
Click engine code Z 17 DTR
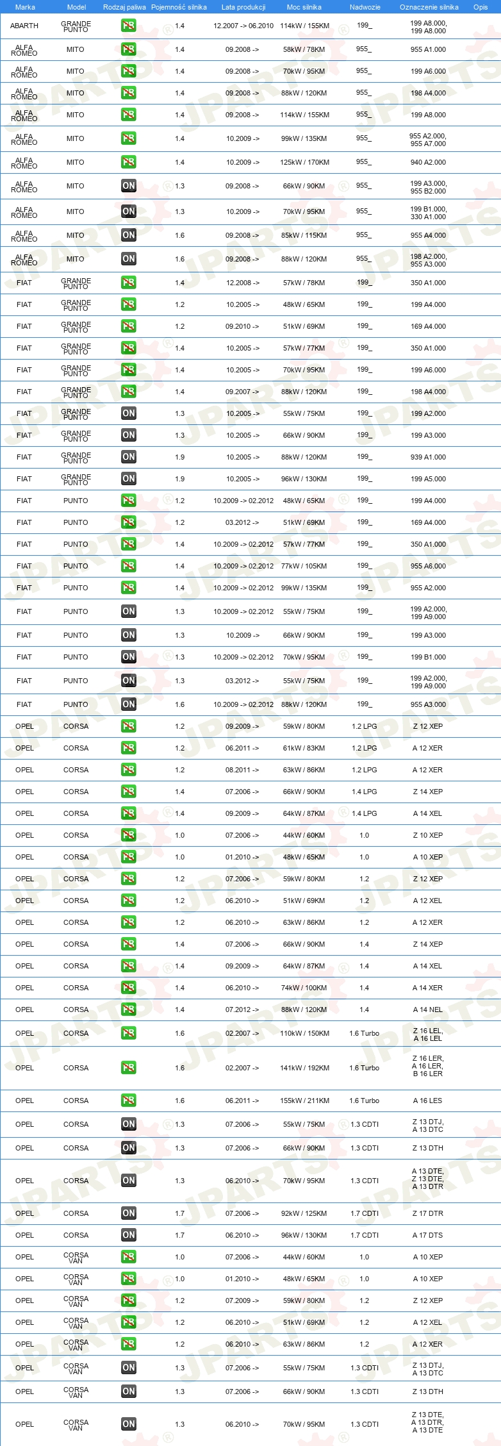[x=428, y=1213]
